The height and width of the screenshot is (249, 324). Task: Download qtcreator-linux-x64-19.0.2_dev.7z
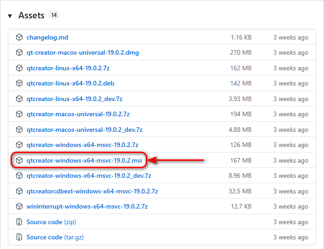click(74, 99)
